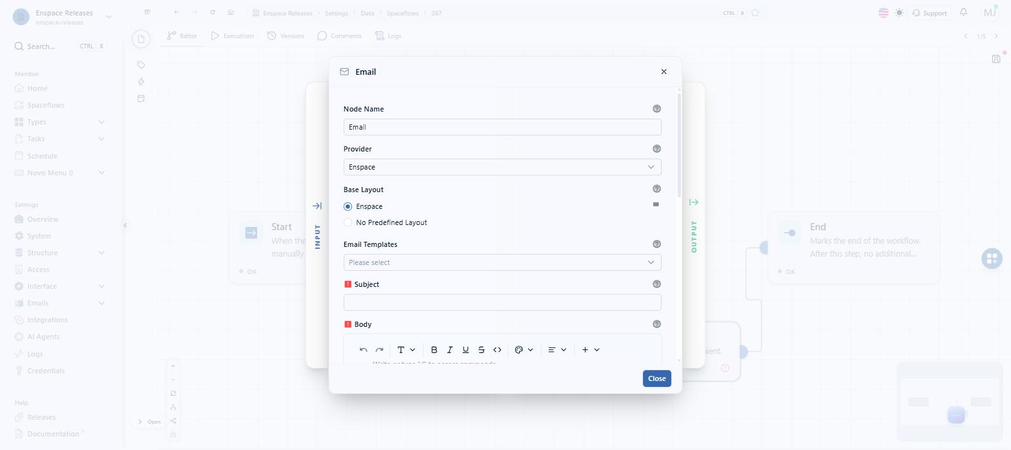This screenshot has width=1011, height=450.
Task: Open the Provider dropdown
Action: (502, 167)
